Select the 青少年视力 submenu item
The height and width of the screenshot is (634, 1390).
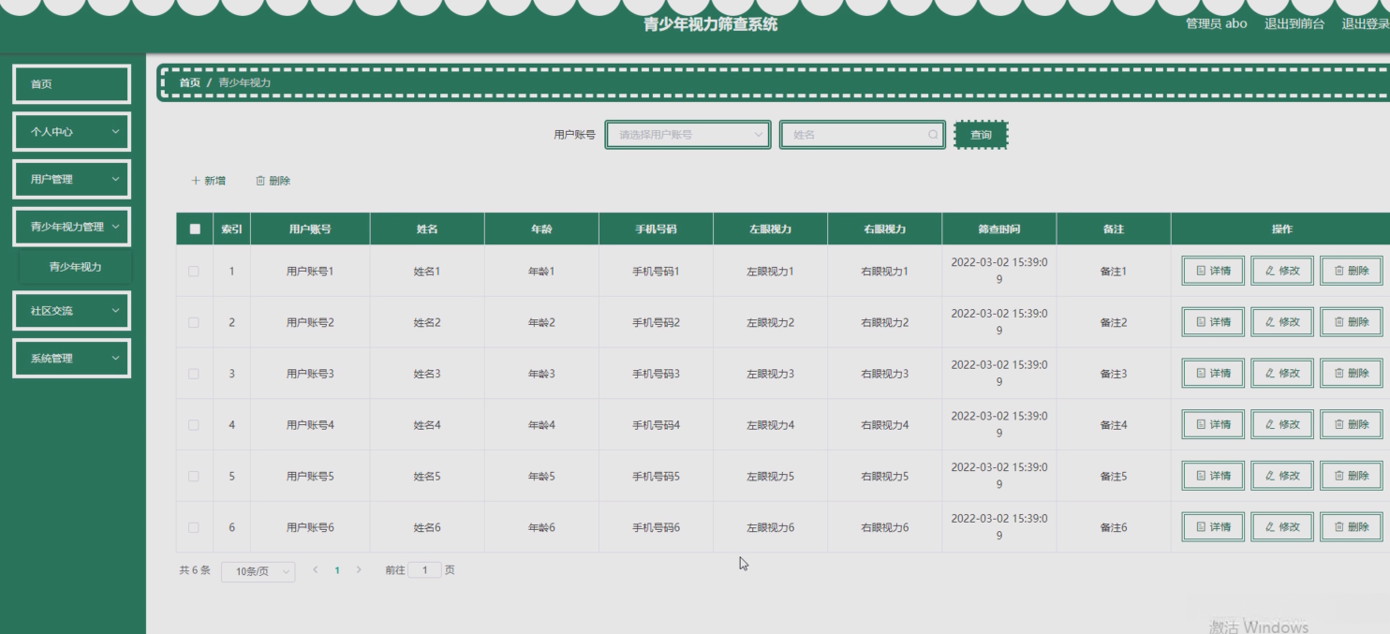(75, 267)
